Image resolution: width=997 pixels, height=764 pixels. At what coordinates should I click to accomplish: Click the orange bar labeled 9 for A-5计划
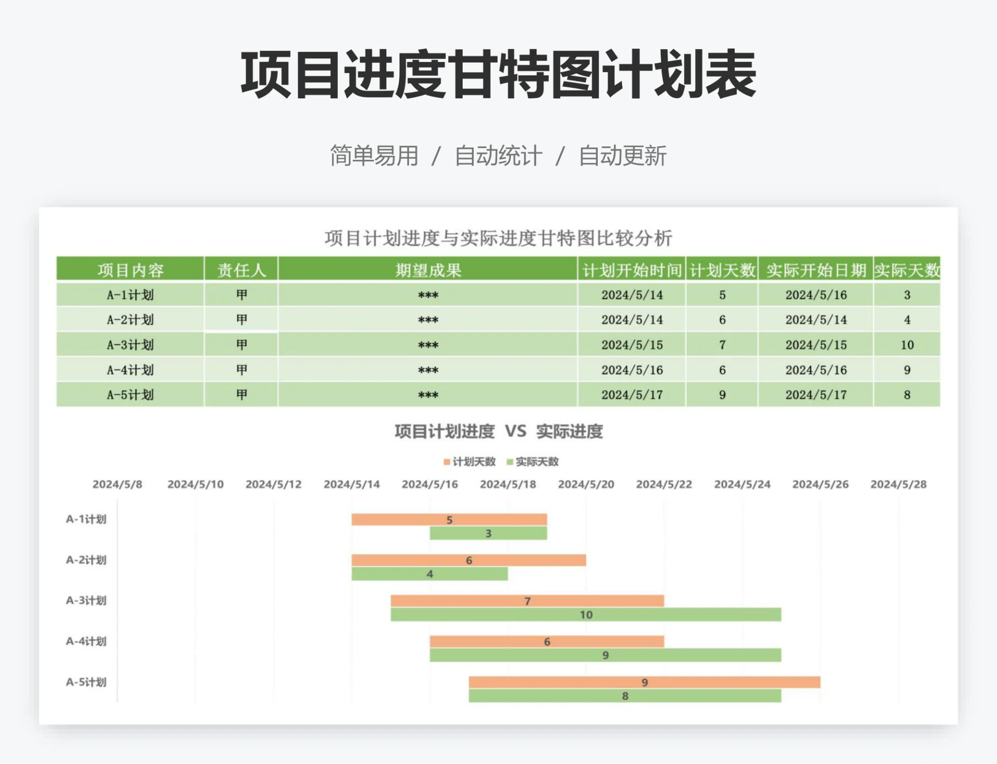[645, 683]
